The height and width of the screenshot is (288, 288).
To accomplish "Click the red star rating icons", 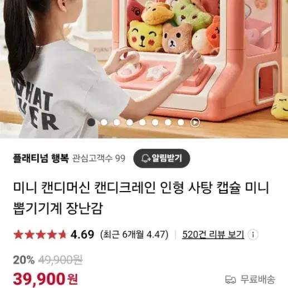I will pyautogui.click(x=40, y=235).
